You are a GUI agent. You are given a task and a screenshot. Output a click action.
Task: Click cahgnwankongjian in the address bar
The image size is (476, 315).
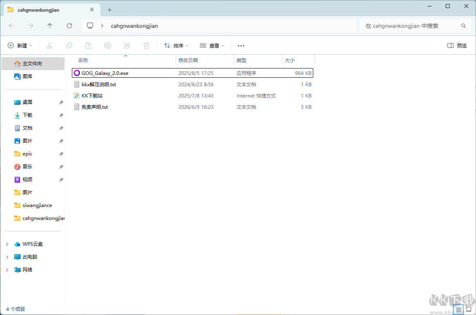[134, 26]
